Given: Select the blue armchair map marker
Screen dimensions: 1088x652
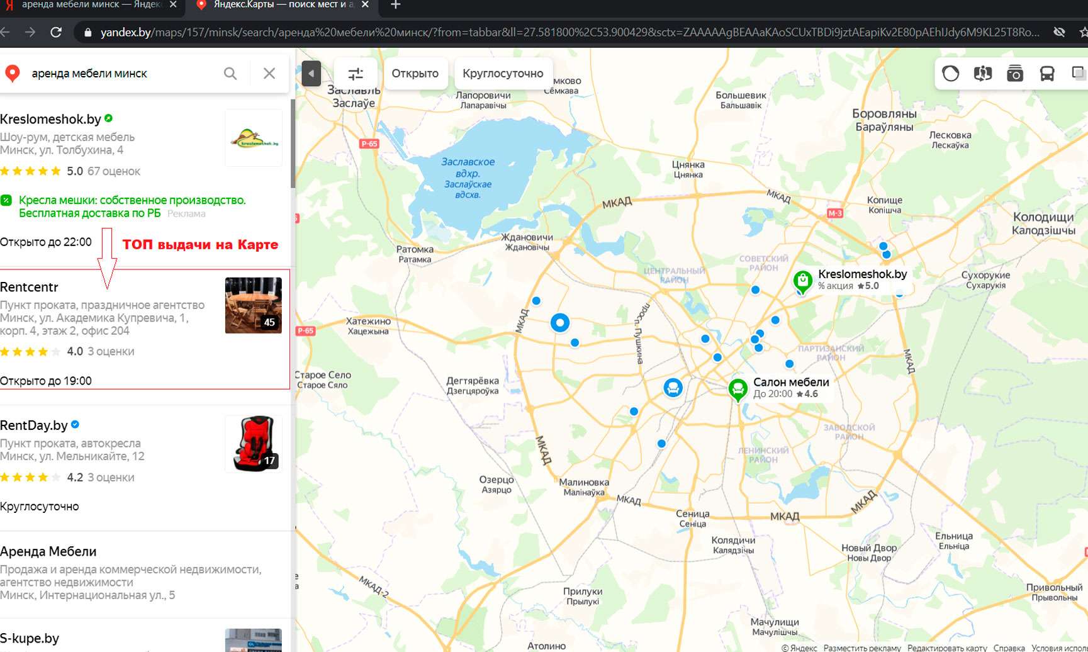Looking at the screenshot, I should click(x=673, y=388).
